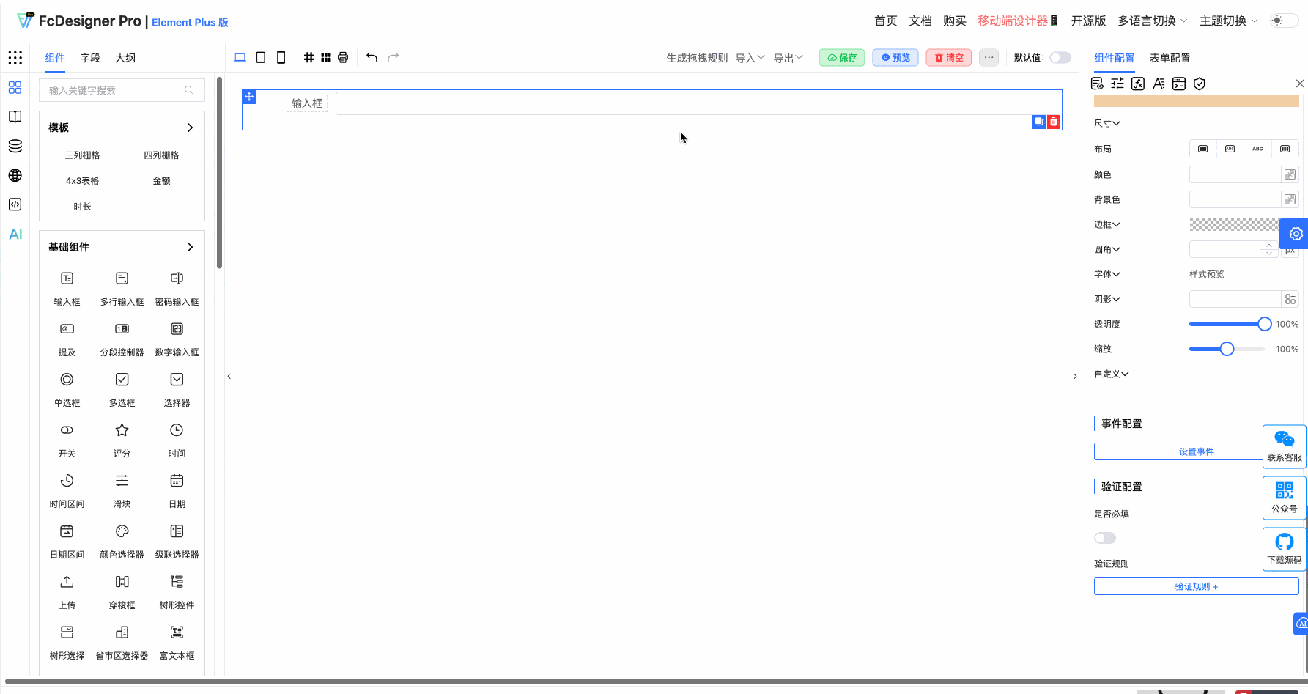Open the 表单配置 tab on the right
Screen dimensions: 1308x694
click(1169, 58)
